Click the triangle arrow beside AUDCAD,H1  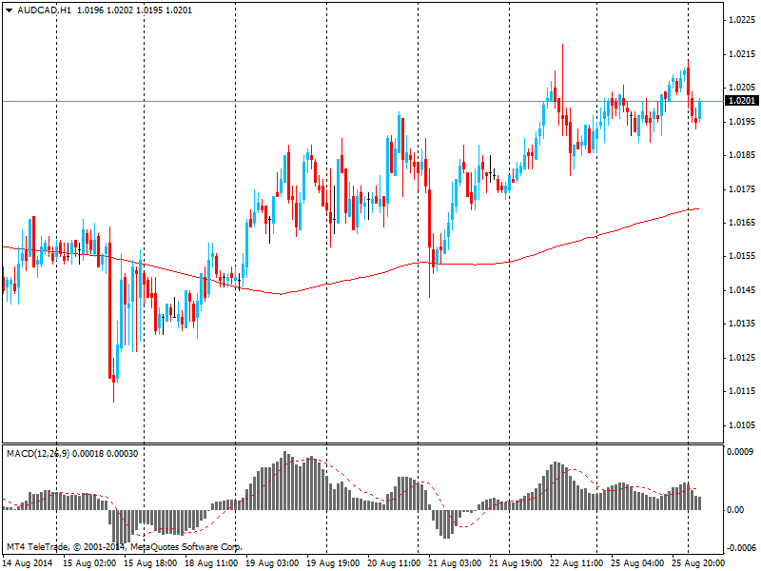(x=9, y=10)
